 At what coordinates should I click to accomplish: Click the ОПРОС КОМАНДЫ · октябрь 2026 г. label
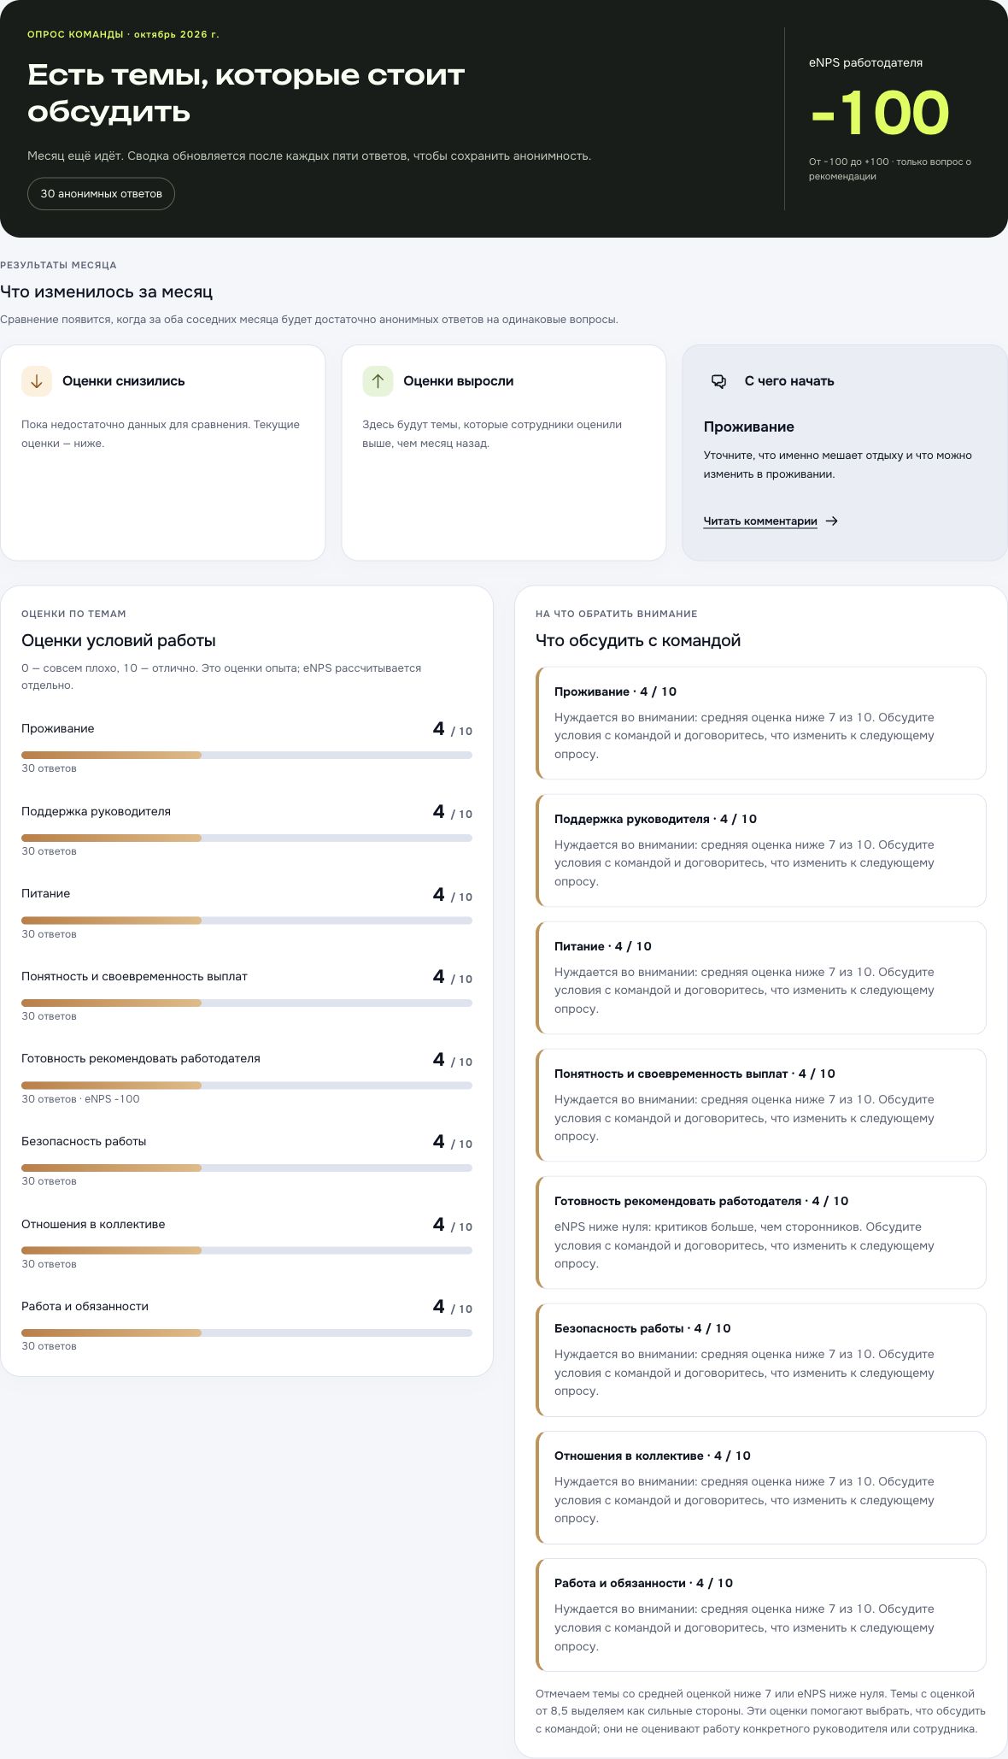pos(123,34)
